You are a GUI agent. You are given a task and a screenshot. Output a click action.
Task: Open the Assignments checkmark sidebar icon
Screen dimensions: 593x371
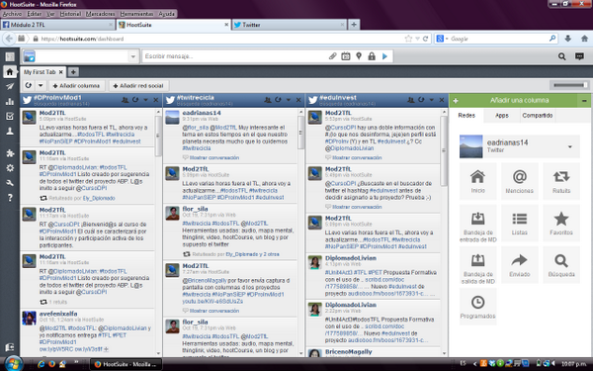(10, 116)
